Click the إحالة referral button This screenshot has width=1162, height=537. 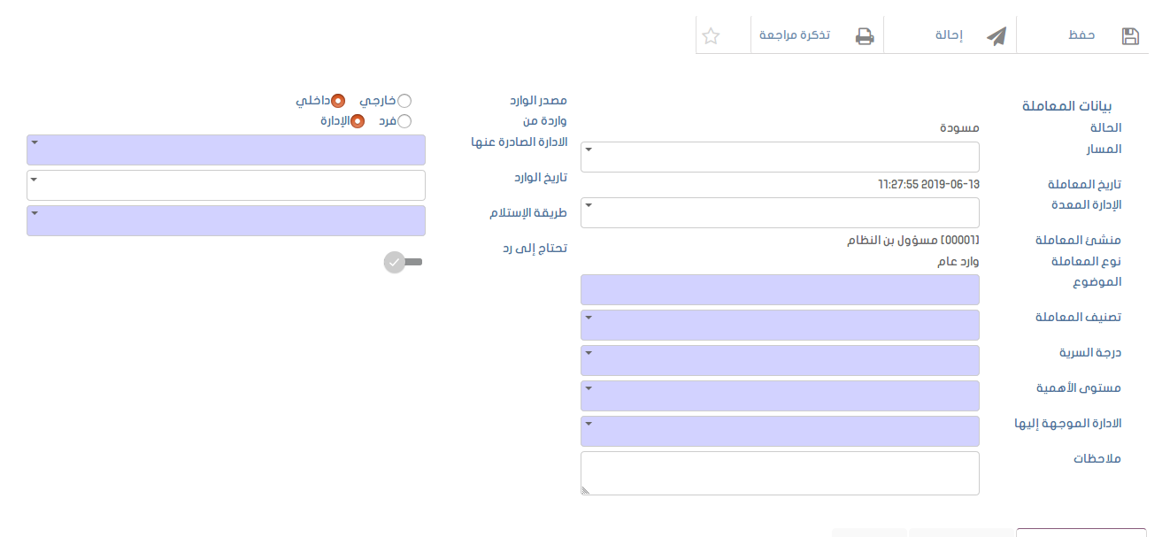[950, 35]
